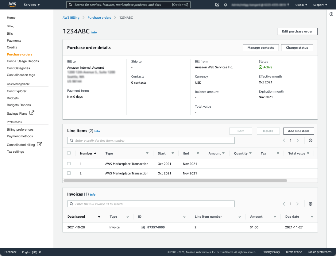Open the Support dropdown menu

tap(320, 5)
